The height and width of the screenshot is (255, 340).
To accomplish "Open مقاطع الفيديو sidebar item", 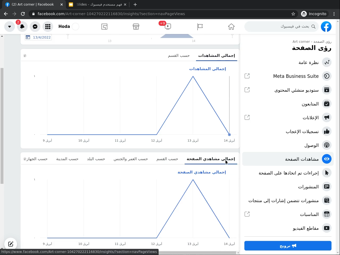I will (288, 228).
